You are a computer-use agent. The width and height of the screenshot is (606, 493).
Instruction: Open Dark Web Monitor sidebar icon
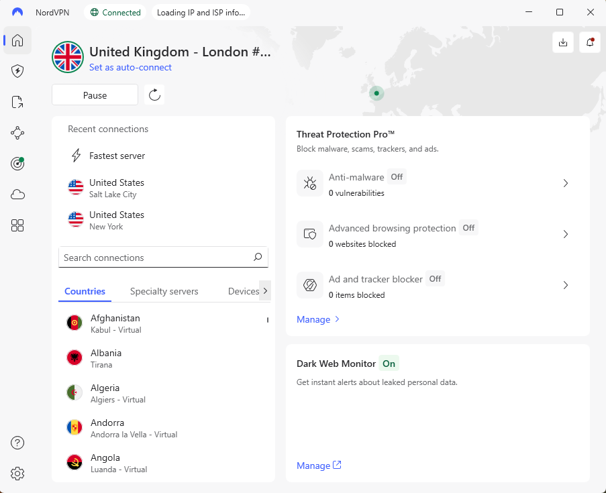[x=17, y=163]
